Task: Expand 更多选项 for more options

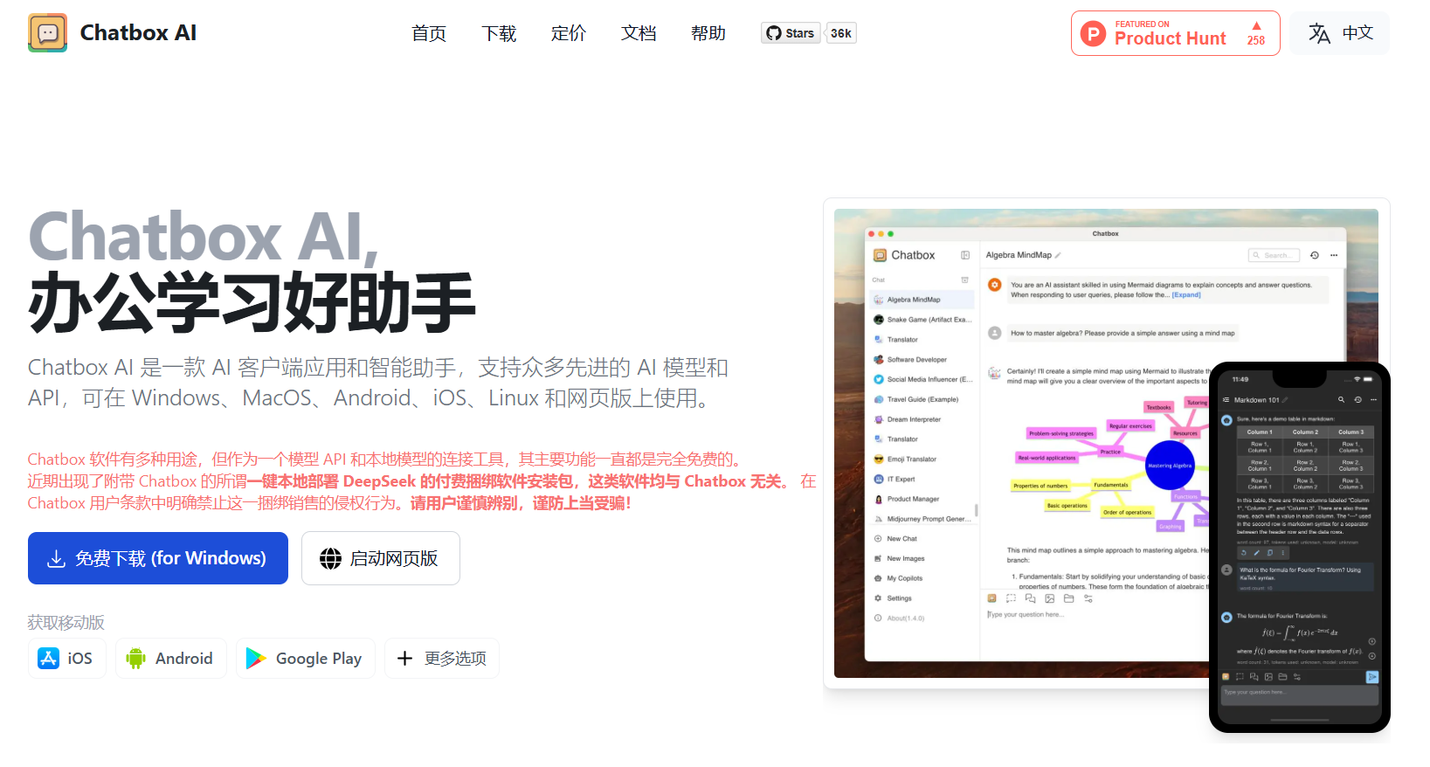Action: (x=442, y=659)
